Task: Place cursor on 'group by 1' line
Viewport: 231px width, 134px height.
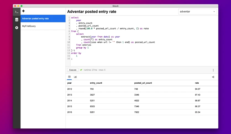Action: pos(82,48)
